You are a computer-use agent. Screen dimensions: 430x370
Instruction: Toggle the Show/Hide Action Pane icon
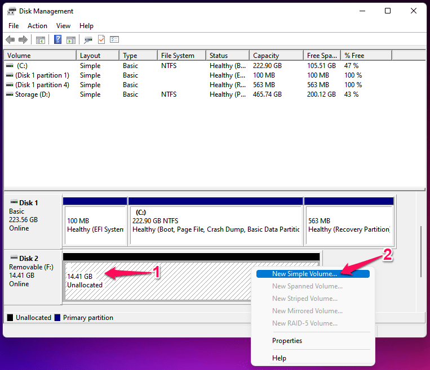coord(71,40)
